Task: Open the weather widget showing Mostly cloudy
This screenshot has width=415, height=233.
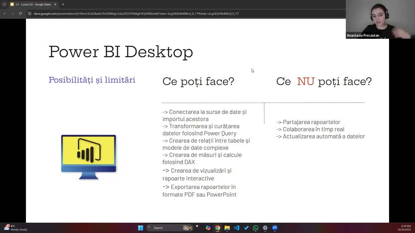Action: (16, 228)
